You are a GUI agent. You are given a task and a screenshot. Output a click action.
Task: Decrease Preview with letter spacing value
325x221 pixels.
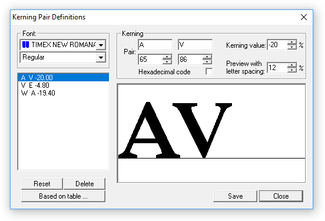coord(292,70)
